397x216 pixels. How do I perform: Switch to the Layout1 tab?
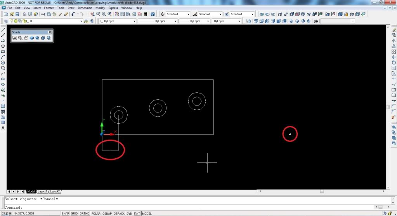coord(42,192)
